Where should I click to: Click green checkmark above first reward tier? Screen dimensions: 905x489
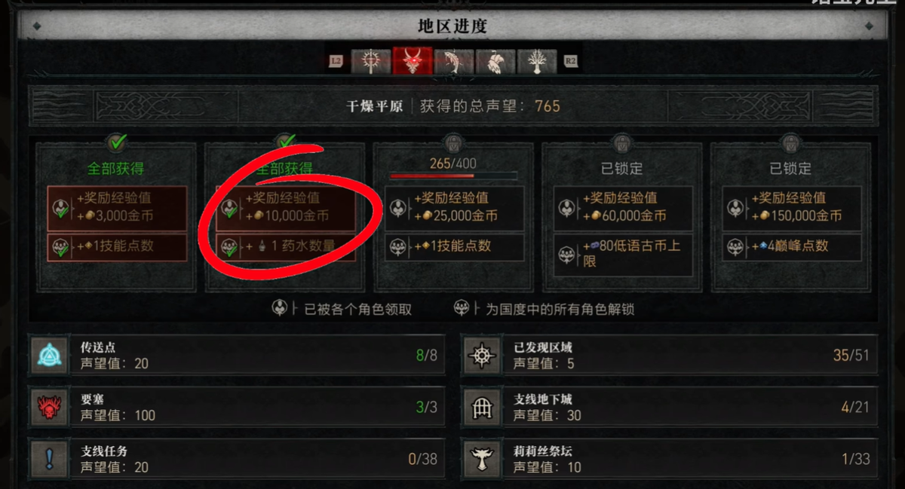coord(117,142)
